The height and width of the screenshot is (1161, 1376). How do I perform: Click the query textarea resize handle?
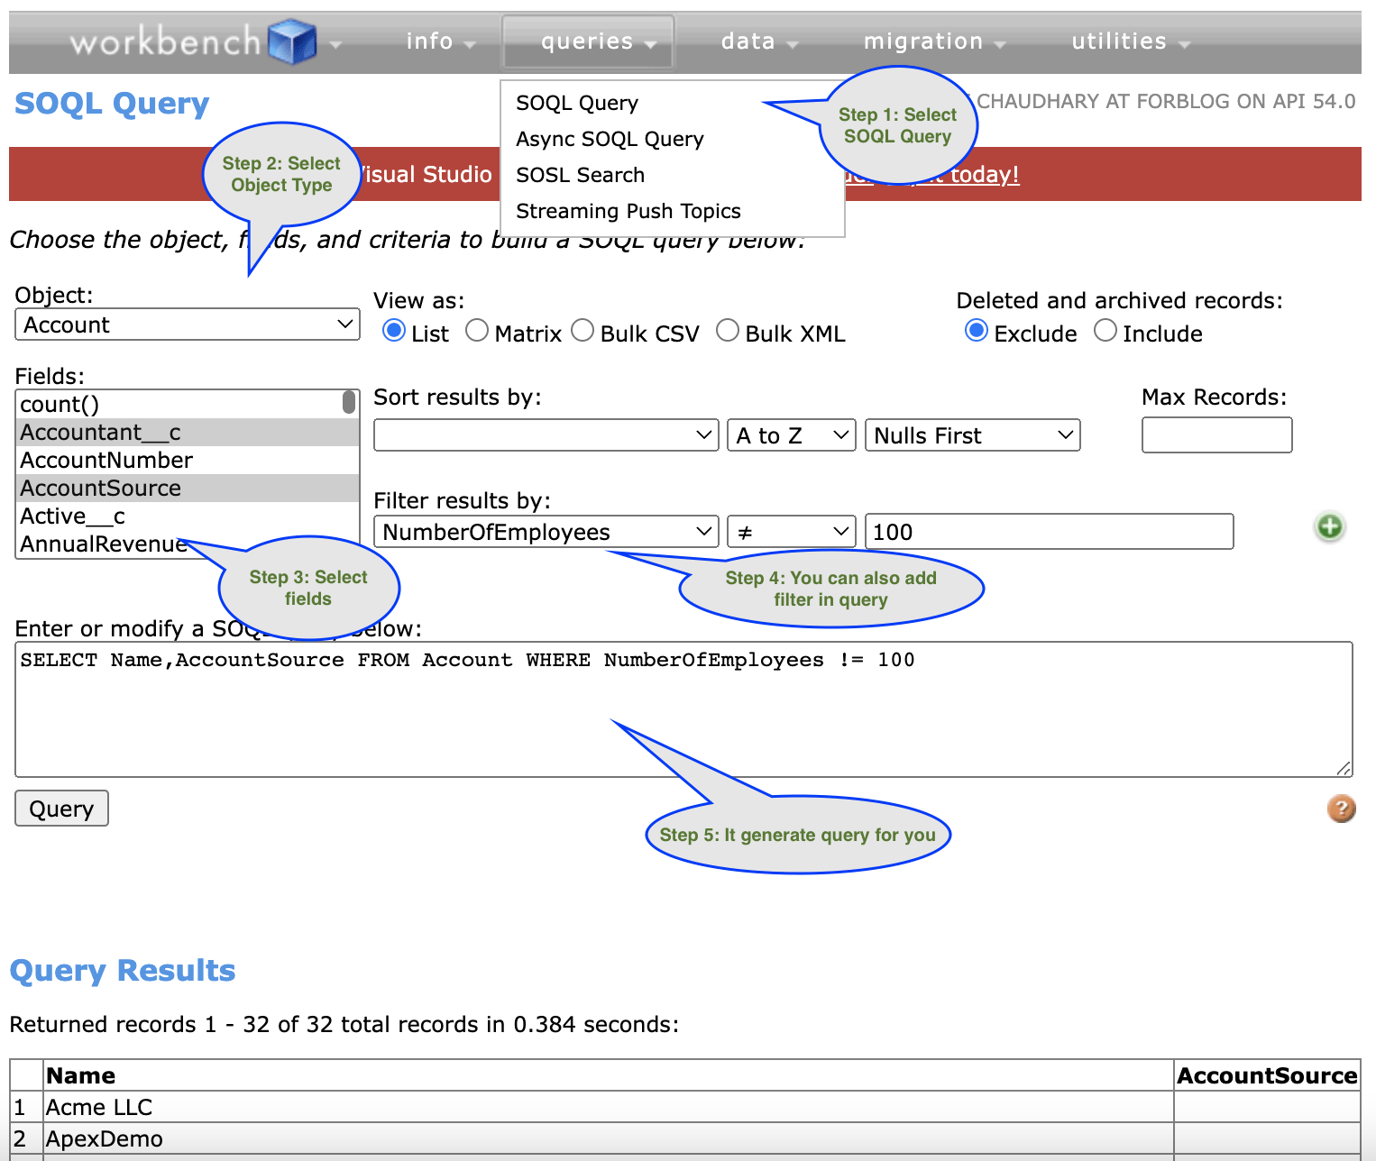pyautogui.click(x=1344, y=768)
